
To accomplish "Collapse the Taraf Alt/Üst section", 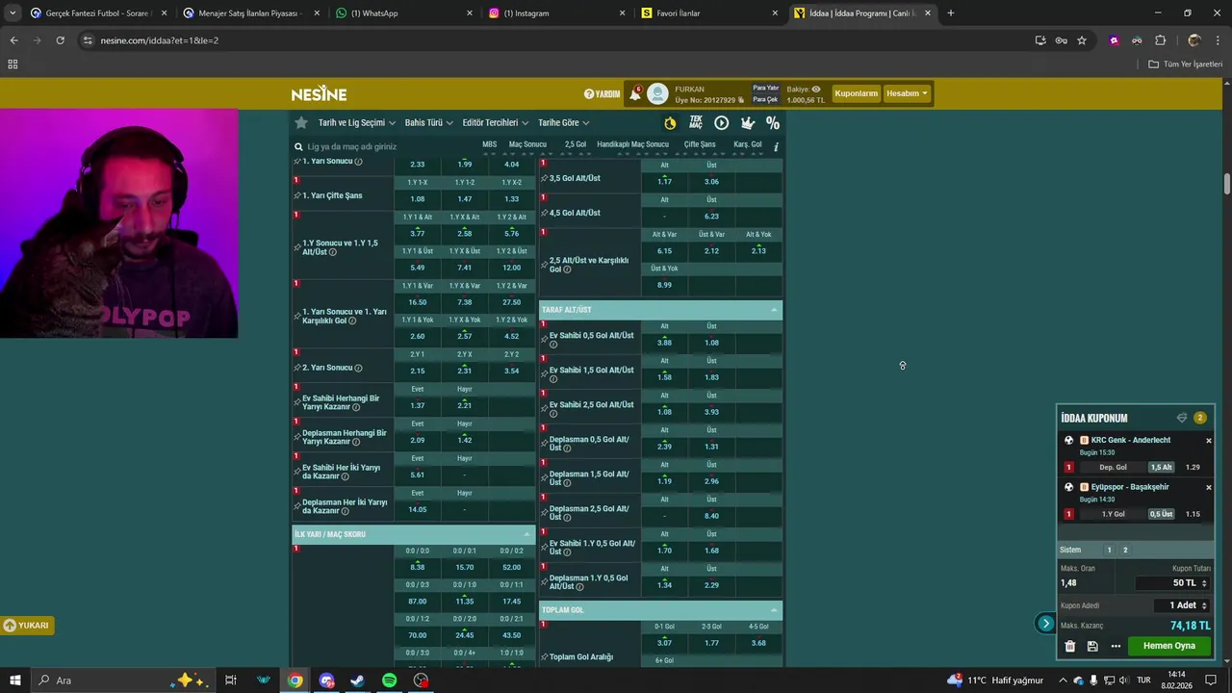I will click(774, 310).
